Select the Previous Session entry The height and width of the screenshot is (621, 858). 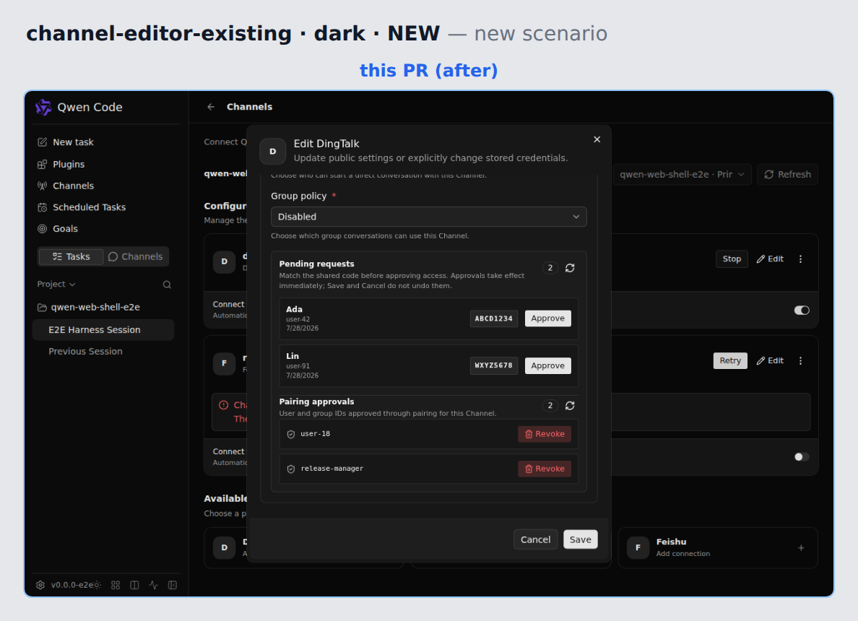(x=103, y=351)
